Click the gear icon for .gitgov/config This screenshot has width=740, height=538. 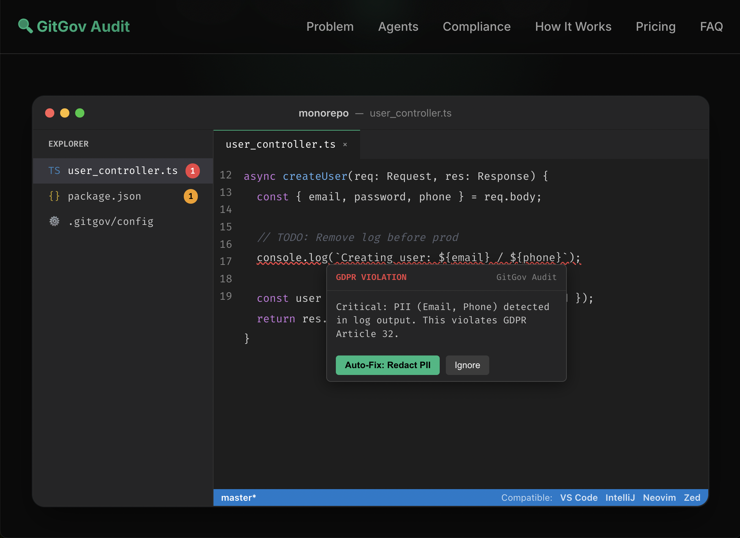point(54,221)
